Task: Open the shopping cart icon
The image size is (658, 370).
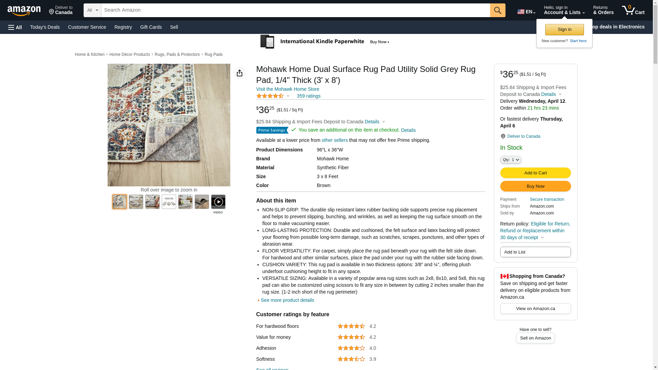Action: coord(633,10)
